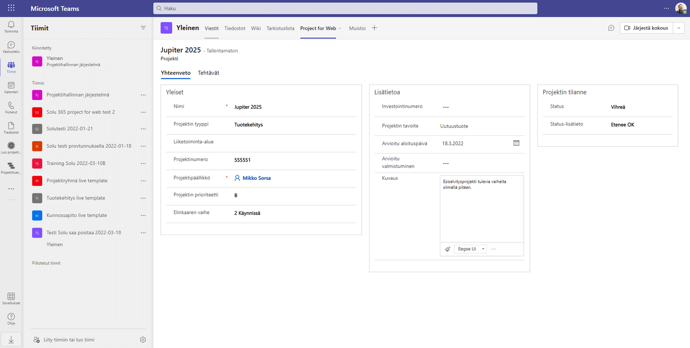
Task: Switch to Tehtävät project tab
Action: (208, 73)
